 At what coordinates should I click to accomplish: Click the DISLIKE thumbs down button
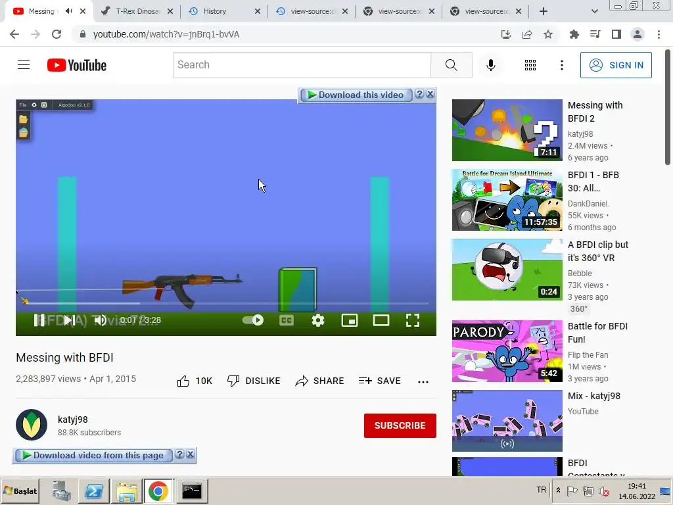(254, 381)
